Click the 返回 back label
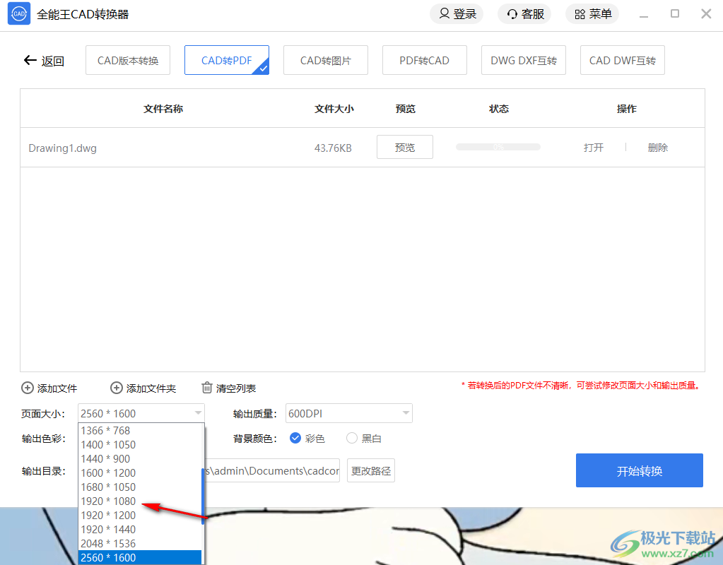 point(52,61)
